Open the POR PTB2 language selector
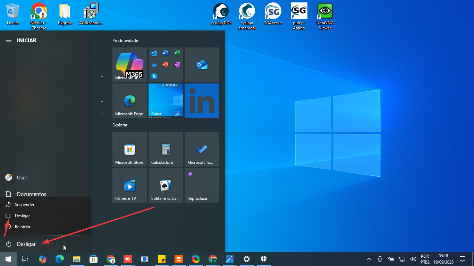The width and height of the screenshot is (474, 266). (425, 259)
